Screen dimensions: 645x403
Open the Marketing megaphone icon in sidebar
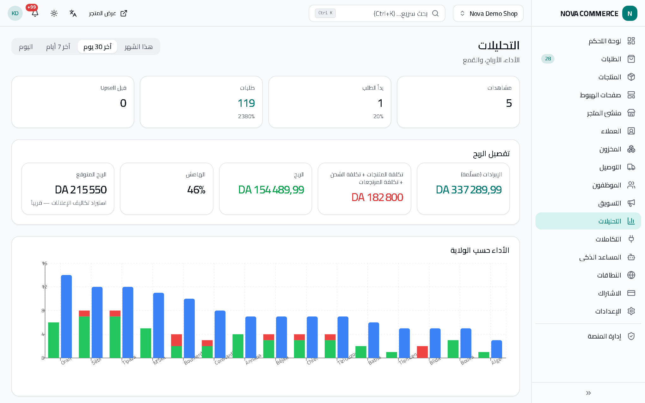(x=631, y=203)
